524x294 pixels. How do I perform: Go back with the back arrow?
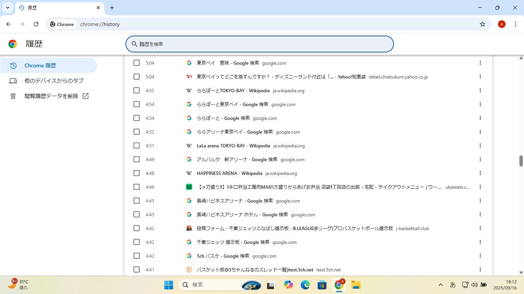9,24
